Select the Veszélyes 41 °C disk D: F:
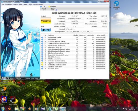Viewport: 138px width, 111px height. (x=53, y=8)
